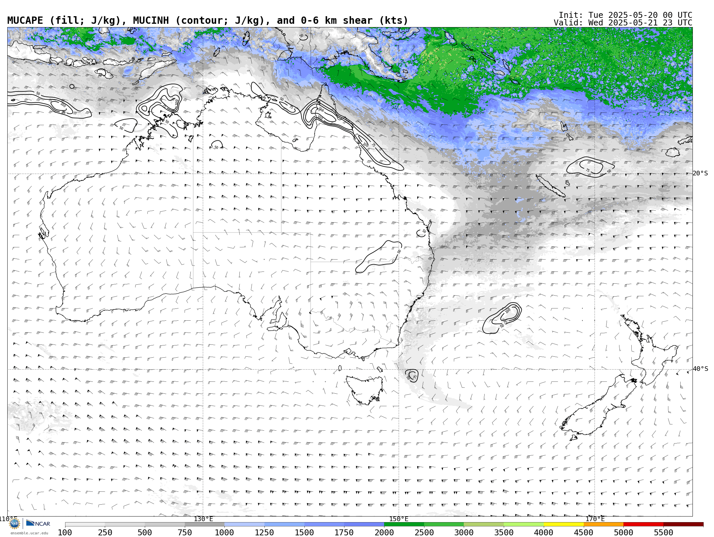Click the '3500' colorbar label
Screen dimensions: 714x537
tap(504, 533)
